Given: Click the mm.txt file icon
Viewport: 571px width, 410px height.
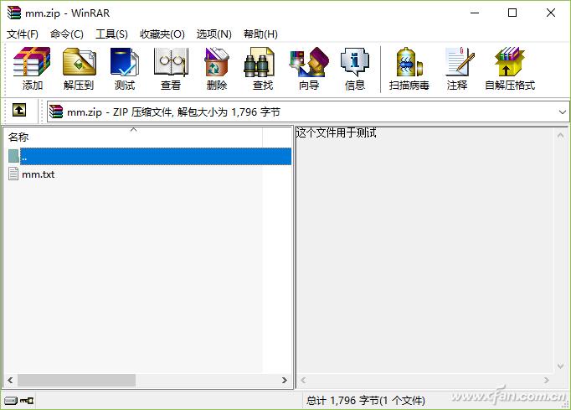Looking at the screenshot, I should point(13,174).
